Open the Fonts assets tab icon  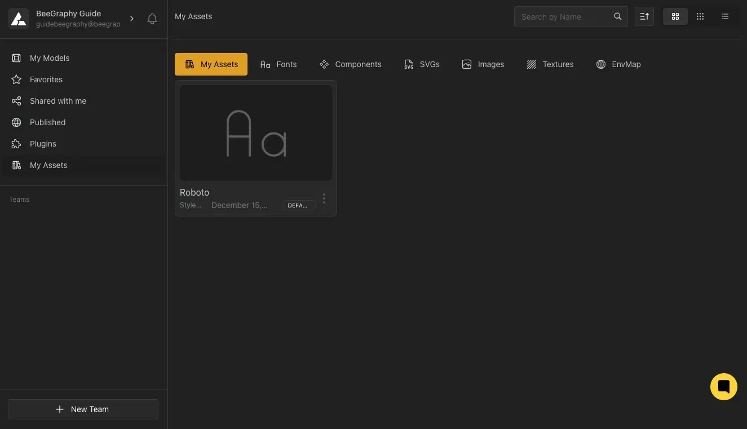(266, 64)
